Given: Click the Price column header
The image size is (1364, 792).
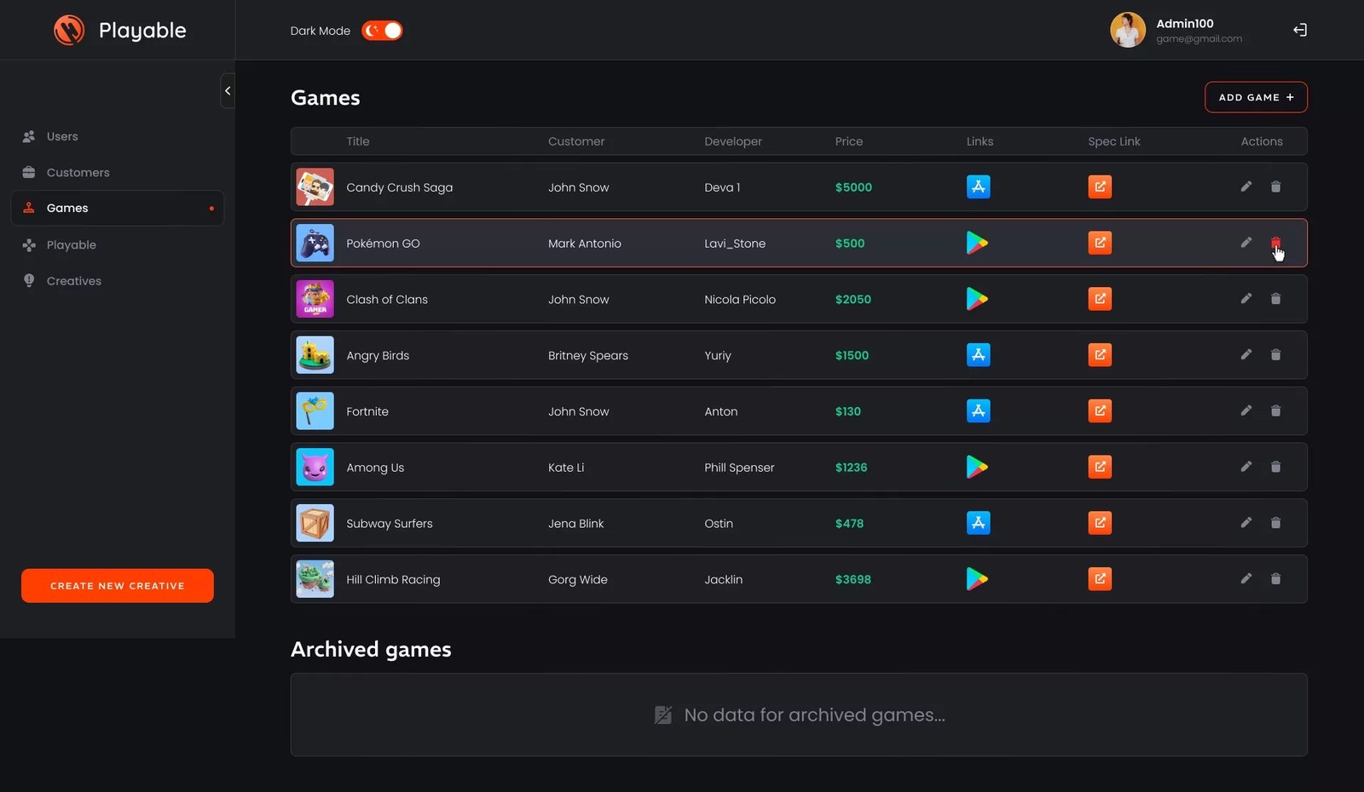Looking at the screenshot, I should (849, 141).
